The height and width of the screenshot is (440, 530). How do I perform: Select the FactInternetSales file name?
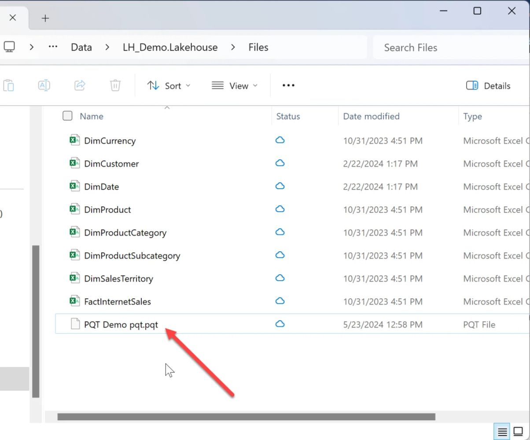[118, 301]
